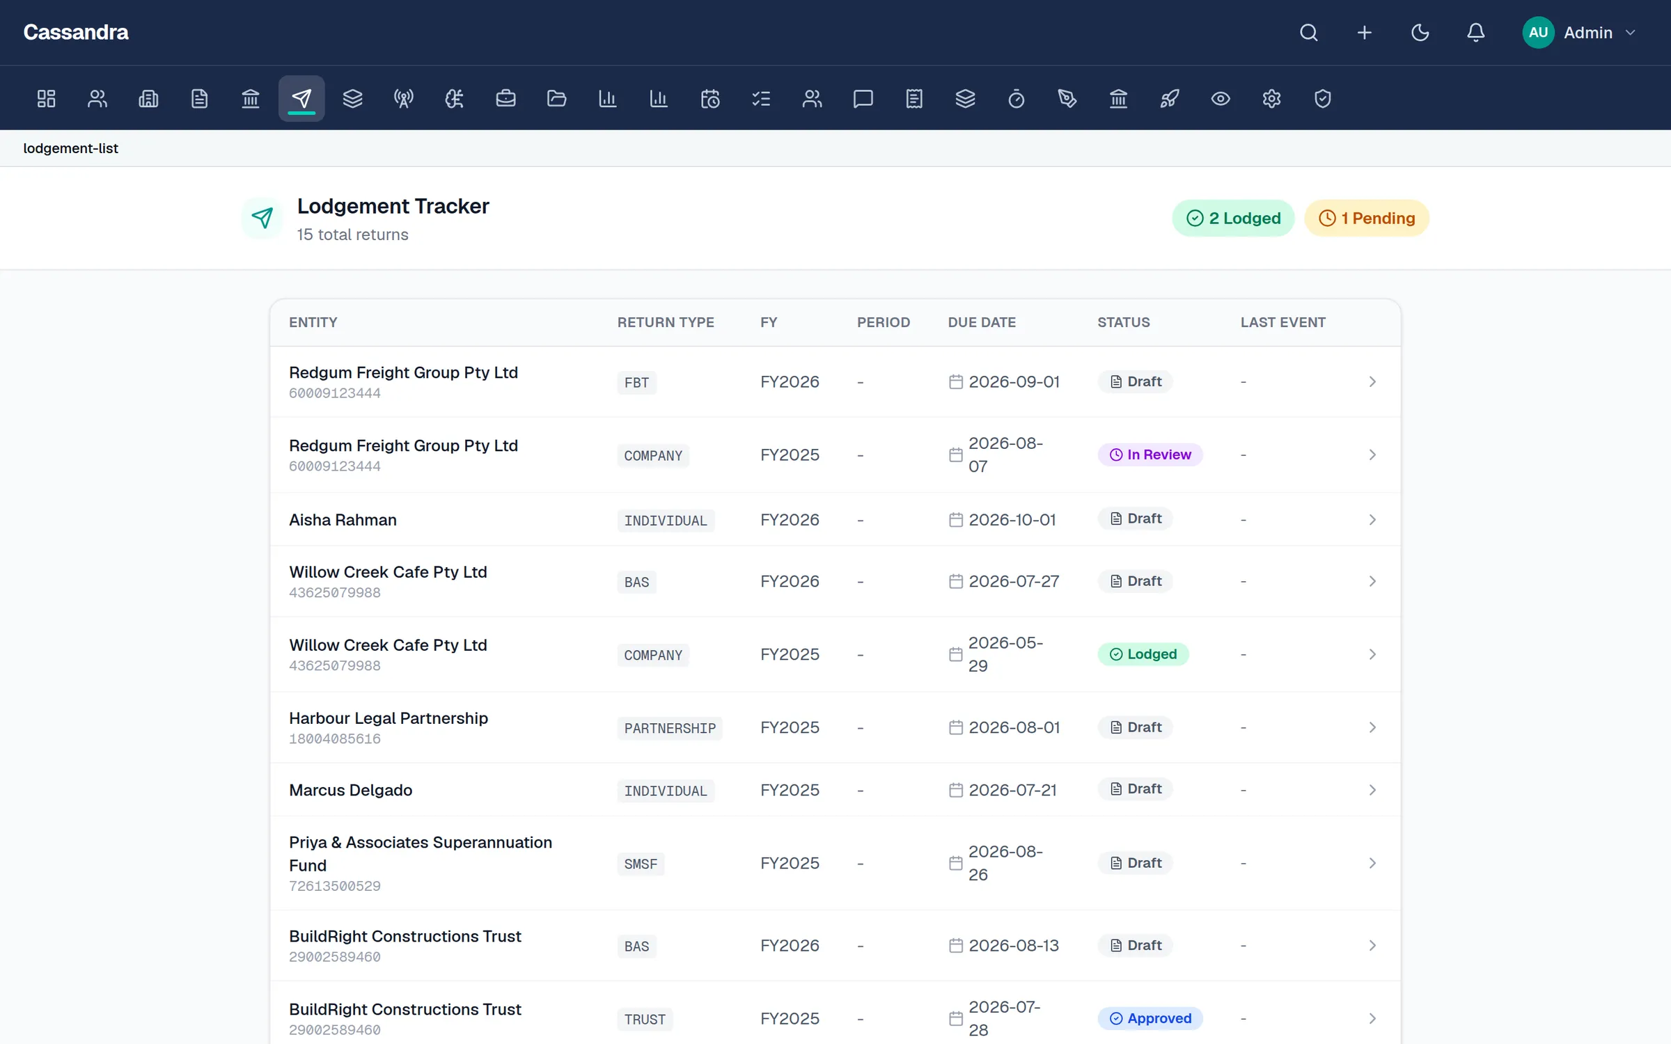
Task: Click the ABN 72613500529 text
Action: tap(335, 886)
